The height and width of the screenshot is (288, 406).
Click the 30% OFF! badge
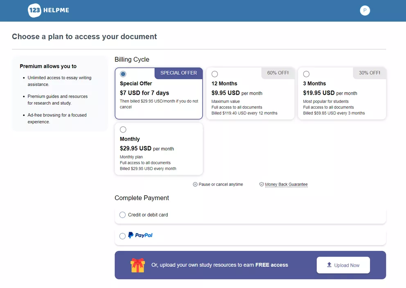(370, 73)
